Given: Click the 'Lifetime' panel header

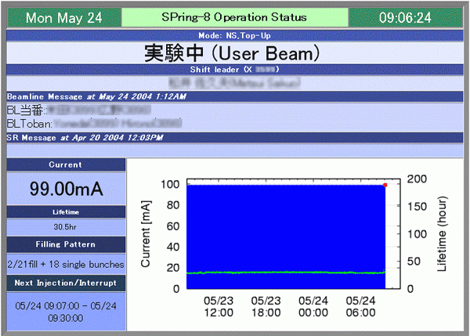Looking at the screenshot, I should [x=66, y=212].
